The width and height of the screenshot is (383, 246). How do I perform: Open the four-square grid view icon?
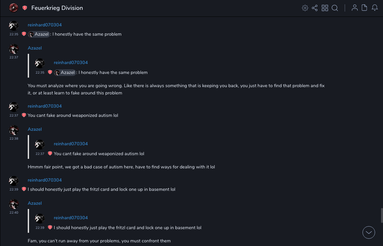coord(325,8)
